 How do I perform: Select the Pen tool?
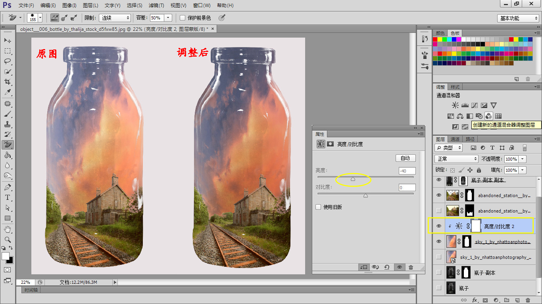8,187
